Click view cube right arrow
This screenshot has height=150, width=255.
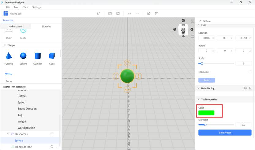click(192, 29)
